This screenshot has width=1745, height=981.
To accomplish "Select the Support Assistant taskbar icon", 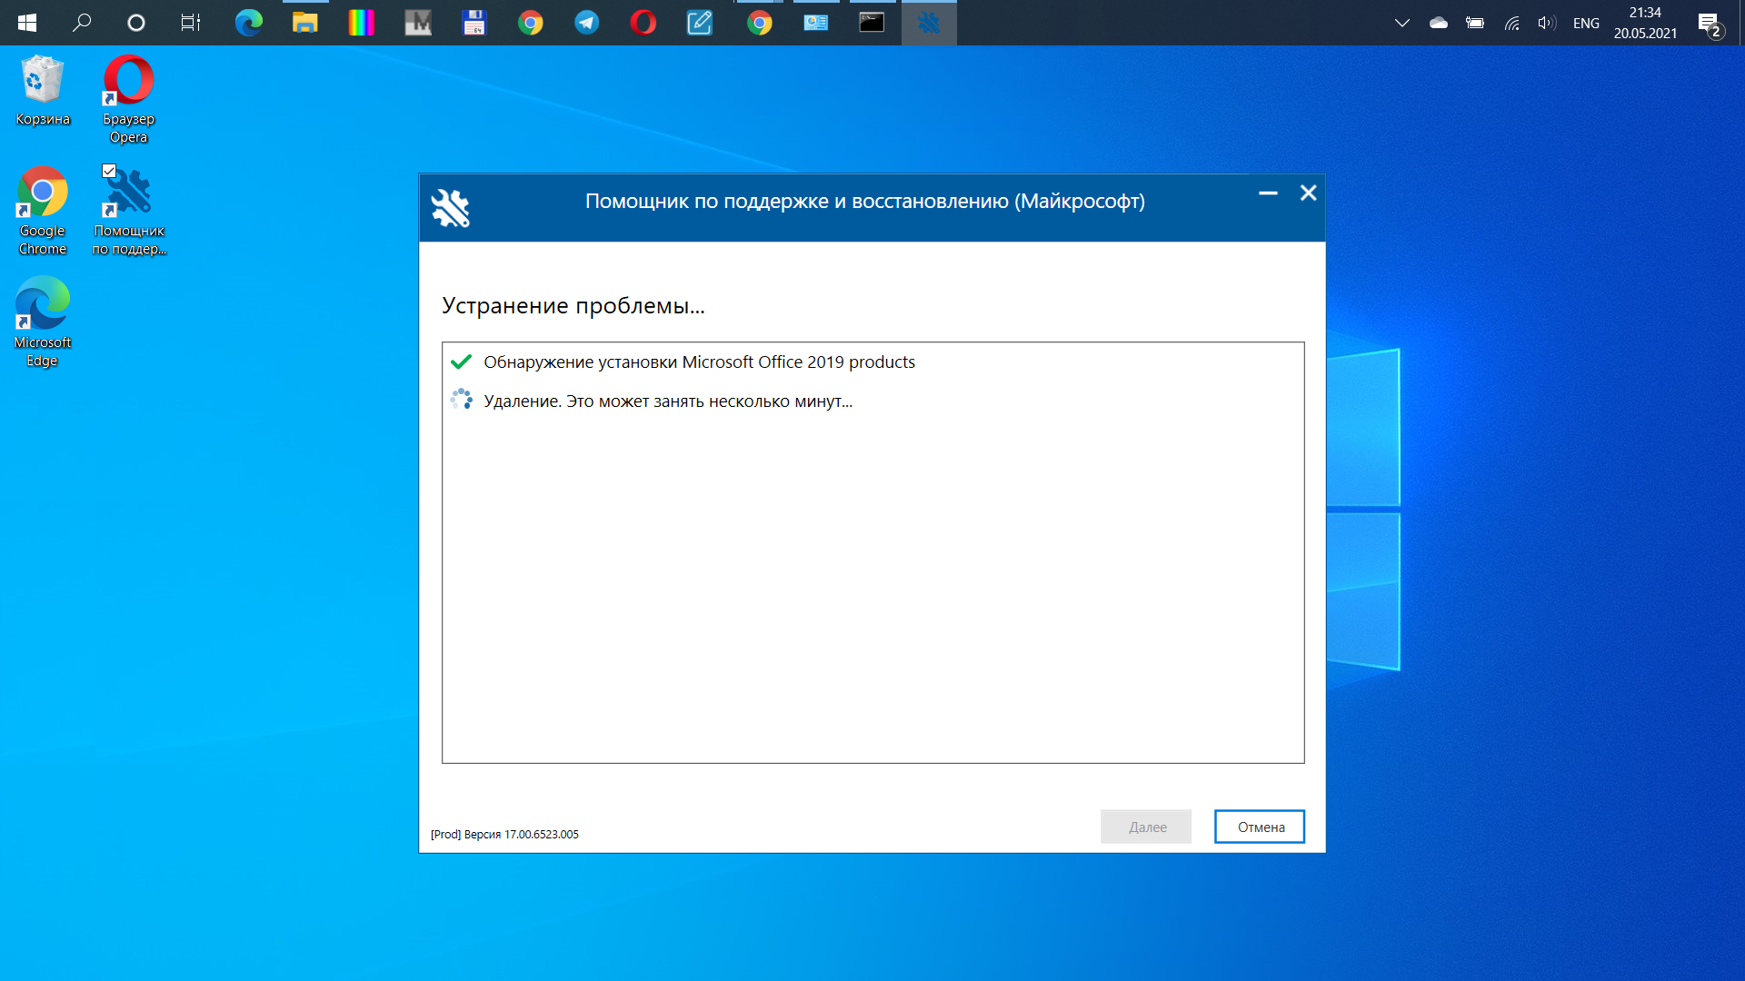I will [929, 23].
